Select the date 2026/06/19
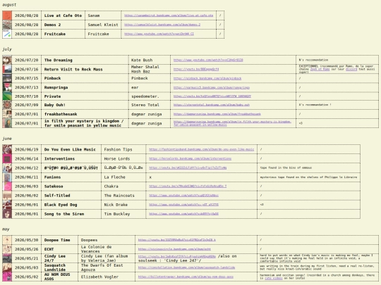Screen dimensions: 381x285 coord(27,149)
